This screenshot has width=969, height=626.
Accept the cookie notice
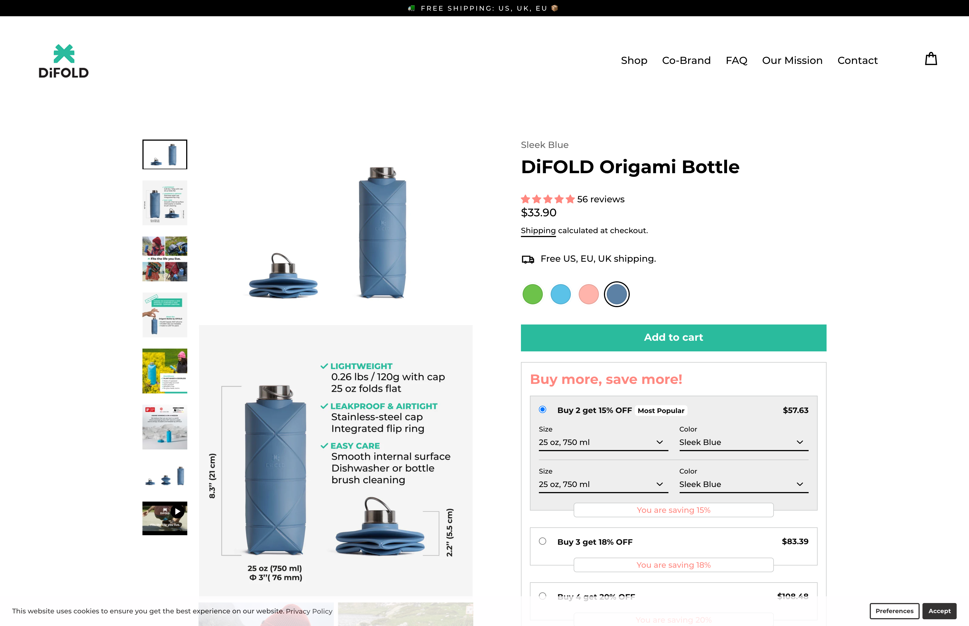[x=939, y=611]
